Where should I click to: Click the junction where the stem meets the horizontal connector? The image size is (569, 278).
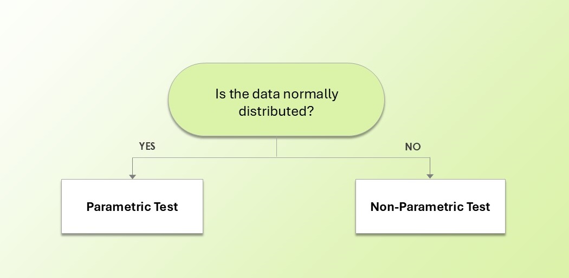277,157
